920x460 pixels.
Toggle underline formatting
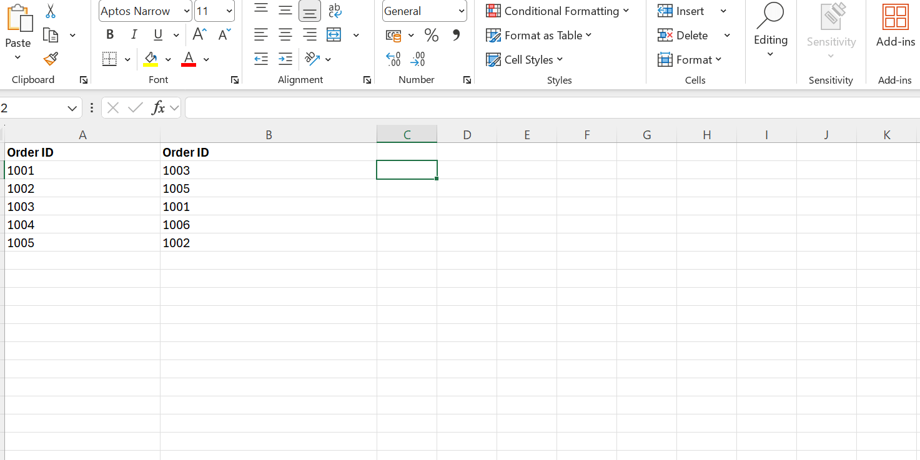157,34
